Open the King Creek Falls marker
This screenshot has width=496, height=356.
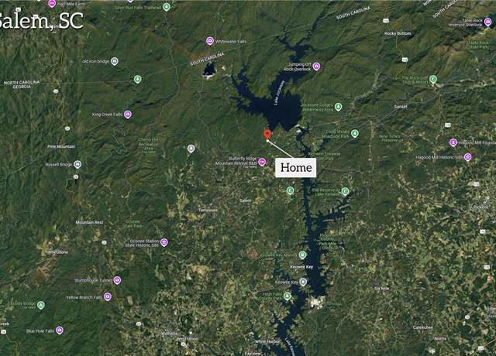point(127,115)
